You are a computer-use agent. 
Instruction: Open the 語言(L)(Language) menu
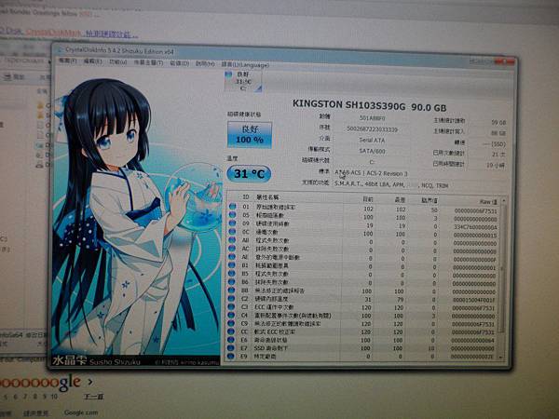245,65
